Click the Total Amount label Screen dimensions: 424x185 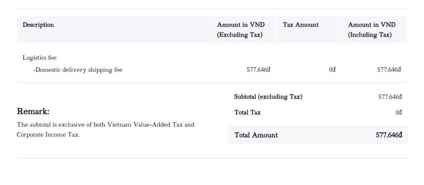(x=256, y=135)
